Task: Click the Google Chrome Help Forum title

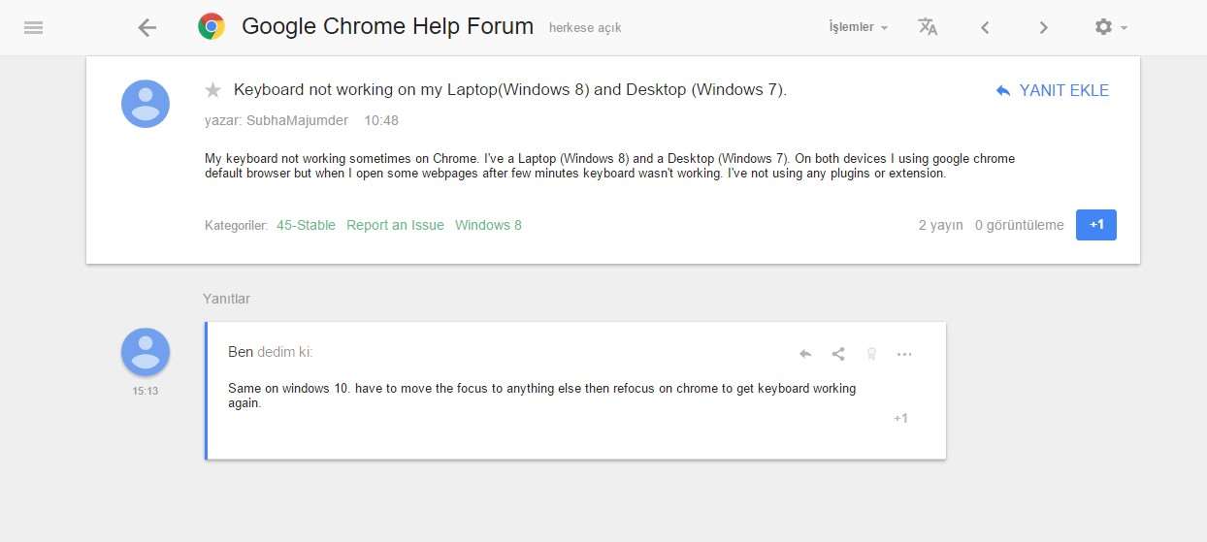Action: click(387, 27)
